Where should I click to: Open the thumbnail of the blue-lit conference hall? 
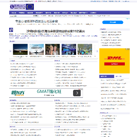pyautogui.click(x=69, y=49)
